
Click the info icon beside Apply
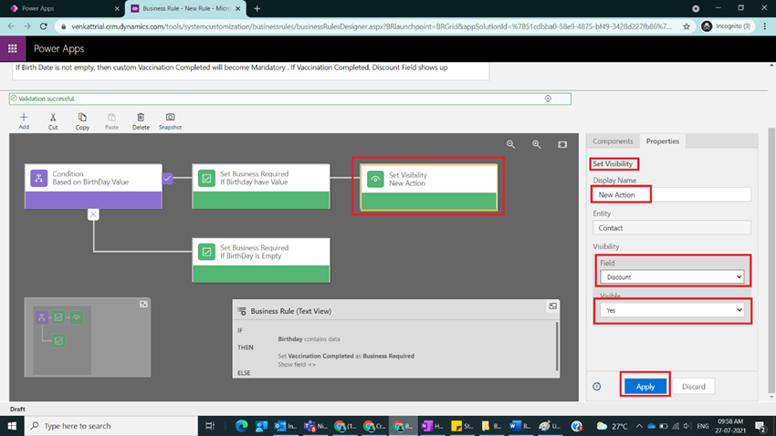coord(597,387)
